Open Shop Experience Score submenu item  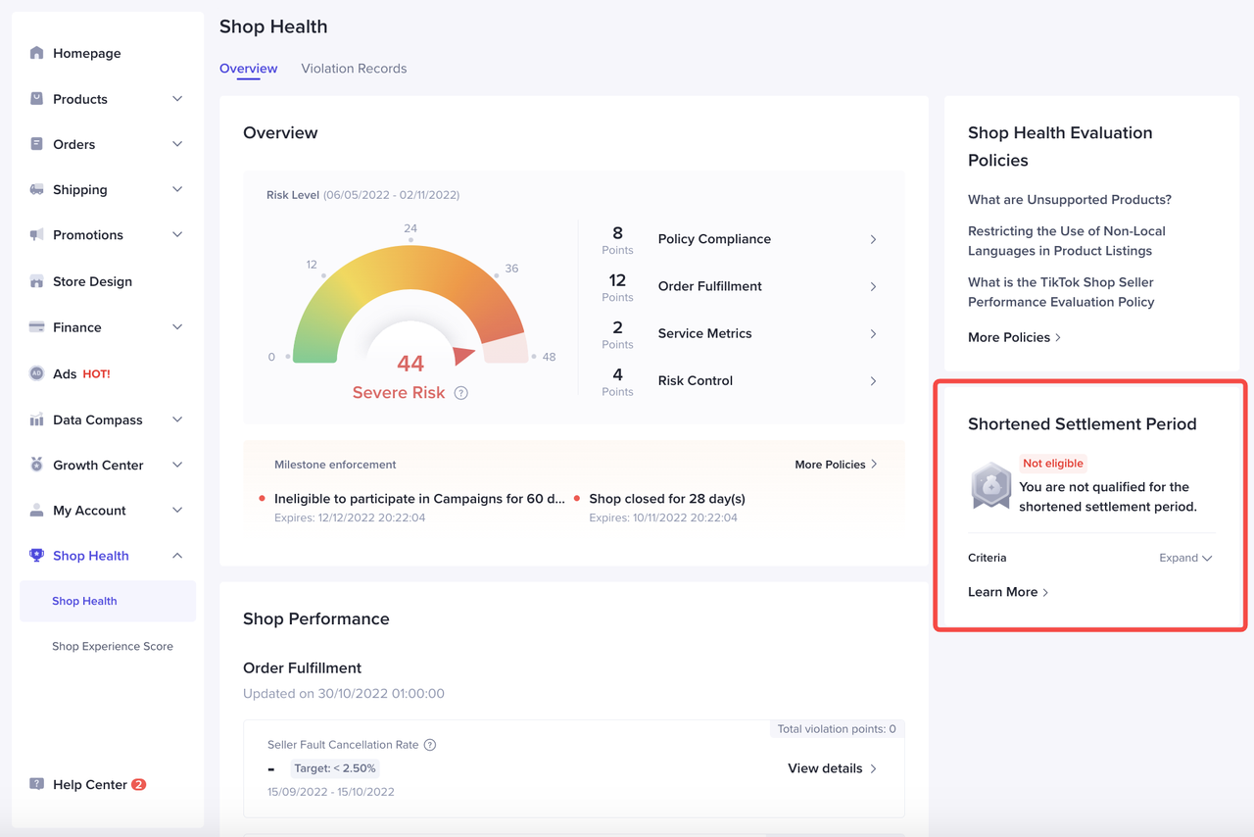113,646
